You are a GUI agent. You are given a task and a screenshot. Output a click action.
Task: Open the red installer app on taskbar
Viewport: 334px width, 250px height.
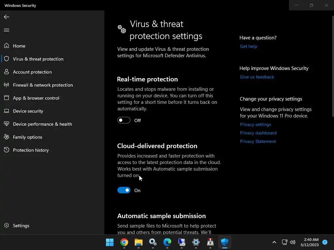[x=210, y=242]
